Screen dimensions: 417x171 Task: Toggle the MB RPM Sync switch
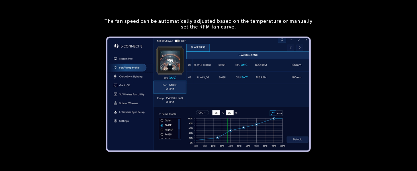pyautogui.click(x=177, y=41)
